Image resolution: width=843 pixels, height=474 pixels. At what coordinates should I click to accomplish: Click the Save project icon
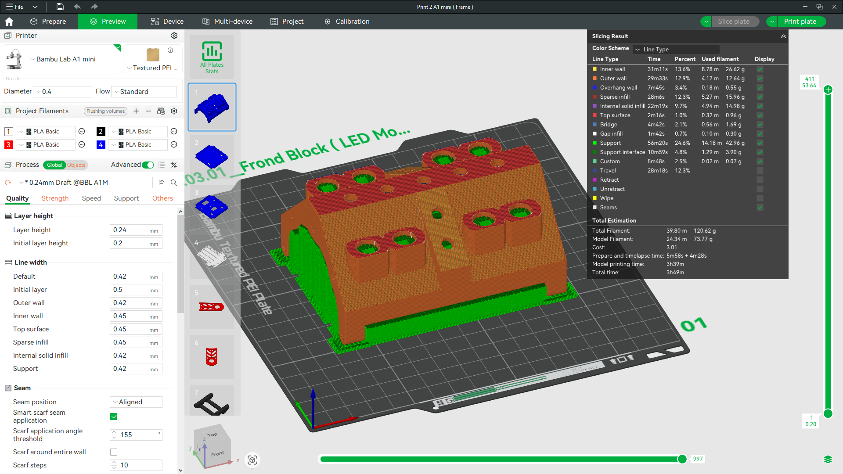60,7
